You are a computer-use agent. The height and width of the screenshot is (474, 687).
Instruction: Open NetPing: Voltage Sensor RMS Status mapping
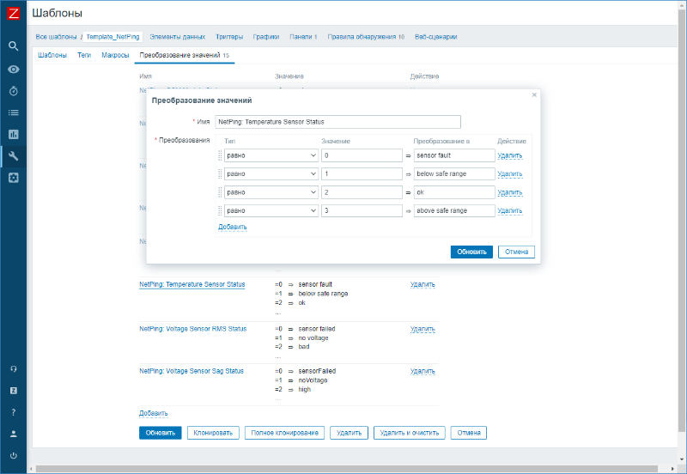(x=192, y=329)
